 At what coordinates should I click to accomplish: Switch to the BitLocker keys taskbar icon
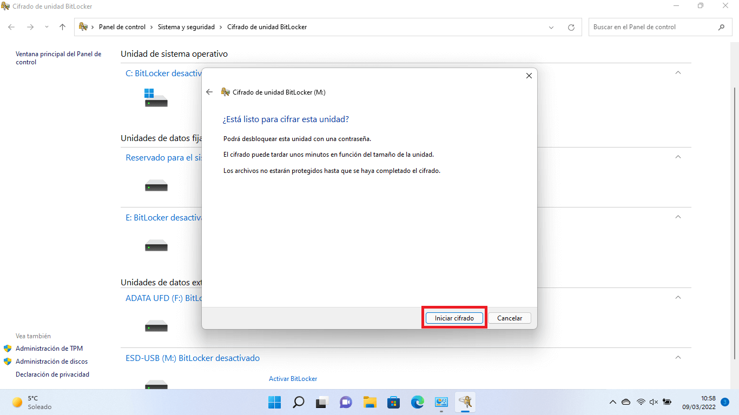465,402
